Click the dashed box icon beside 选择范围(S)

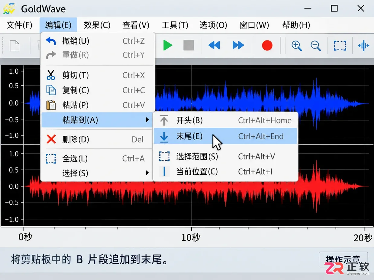(164, 156)
